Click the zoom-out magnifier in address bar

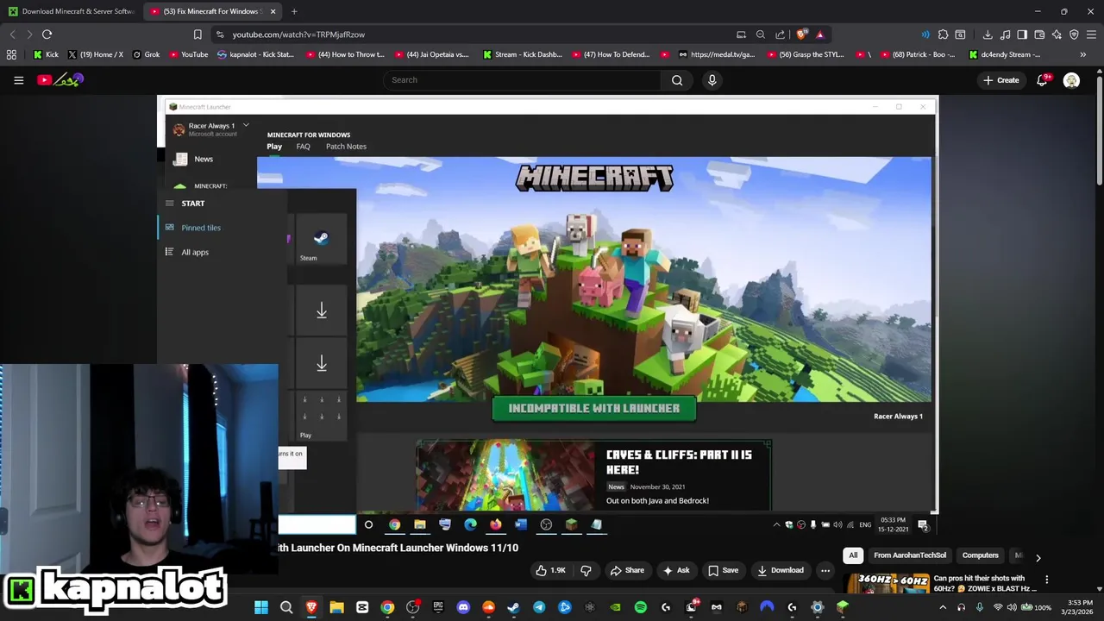click(x=760, y=34)
